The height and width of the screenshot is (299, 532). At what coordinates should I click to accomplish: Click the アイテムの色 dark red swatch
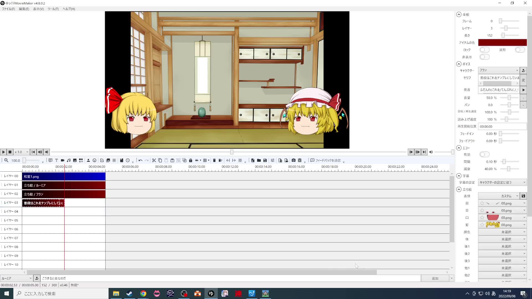(502, 43)
